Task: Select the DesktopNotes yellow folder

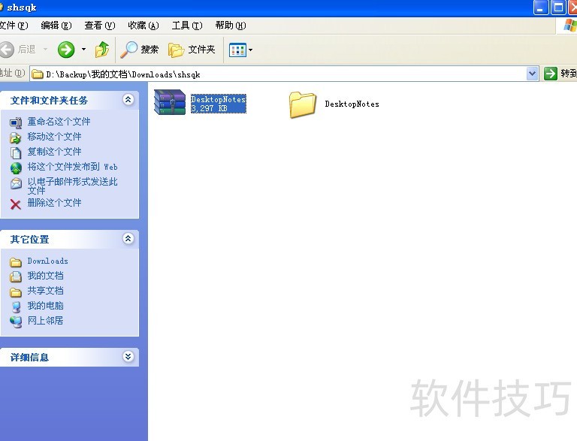Action: [303, 104]
